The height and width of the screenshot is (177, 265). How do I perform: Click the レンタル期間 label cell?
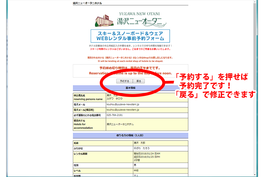pyautogui.click(x=103, y=157)
